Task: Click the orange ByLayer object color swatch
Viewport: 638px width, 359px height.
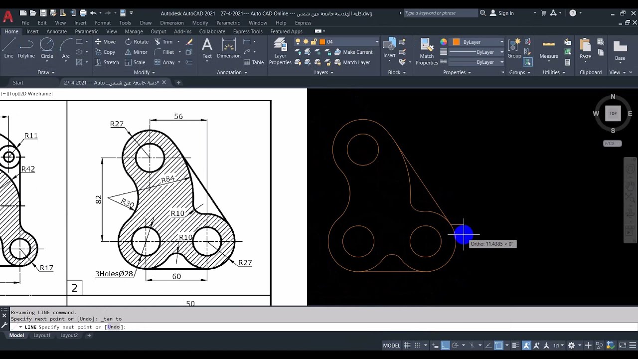Action: 456,42
